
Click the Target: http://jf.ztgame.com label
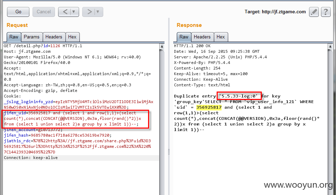tap(275, 12)
